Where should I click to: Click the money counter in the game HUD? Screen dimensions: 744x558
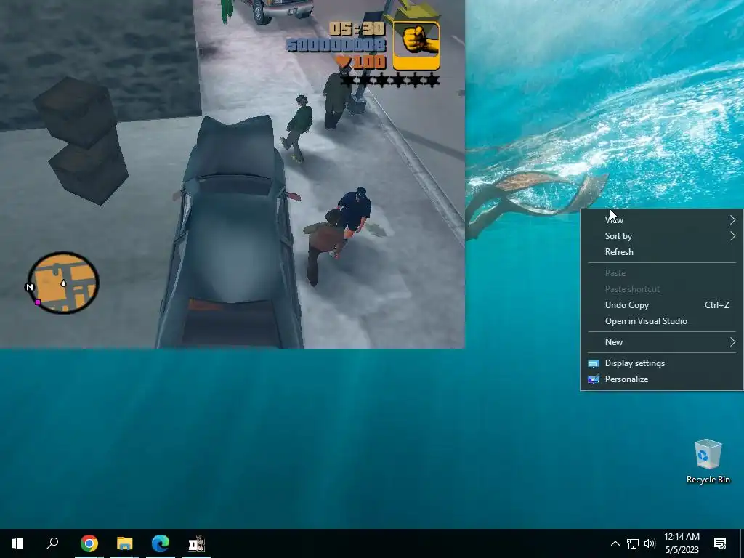pos(336,46)
